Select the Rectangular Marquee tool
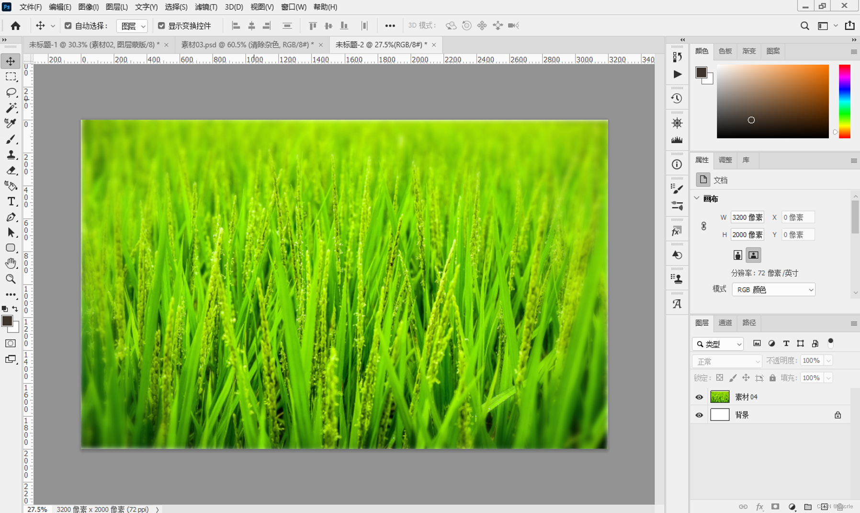860x513 pixels. pyautogui.click(x=11, y=77)
